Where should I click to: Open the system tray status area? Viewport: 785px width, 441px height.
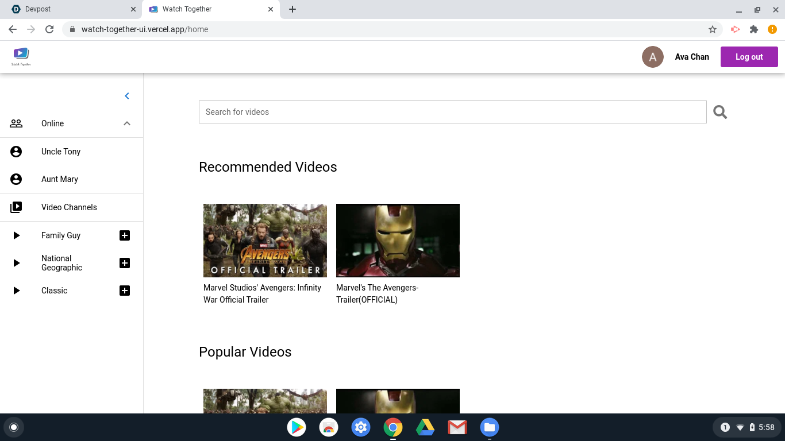coord(746,427)
